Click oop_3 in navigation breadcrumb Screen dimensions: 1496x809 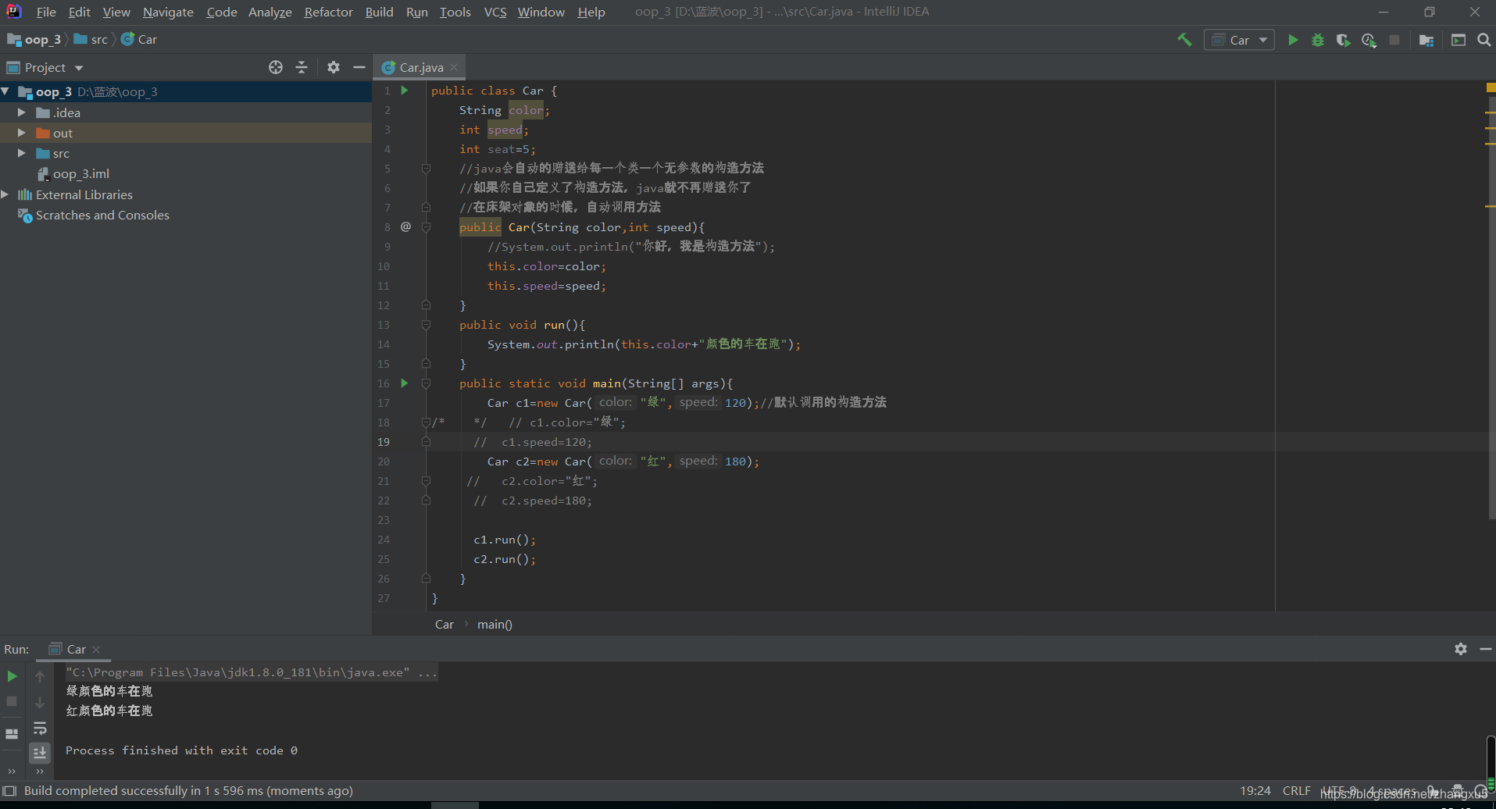click(34, 39)
